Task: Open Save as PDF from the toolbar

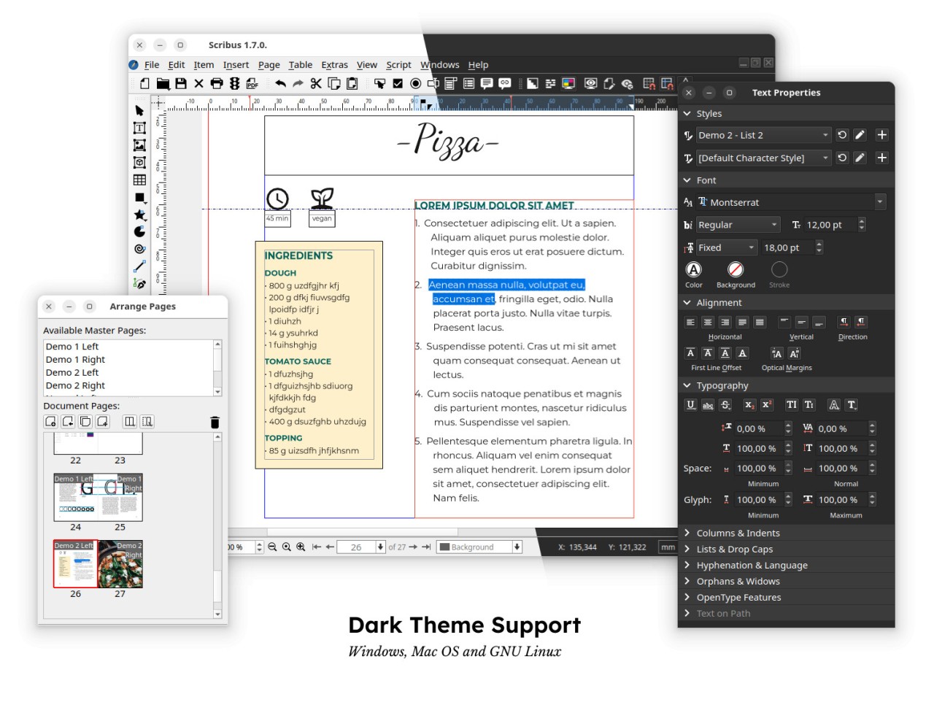Action: tap(251, 83)
